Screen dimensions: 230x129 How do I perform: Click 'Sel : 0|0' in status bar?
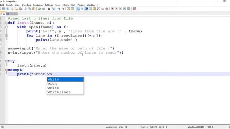[163, 127]
